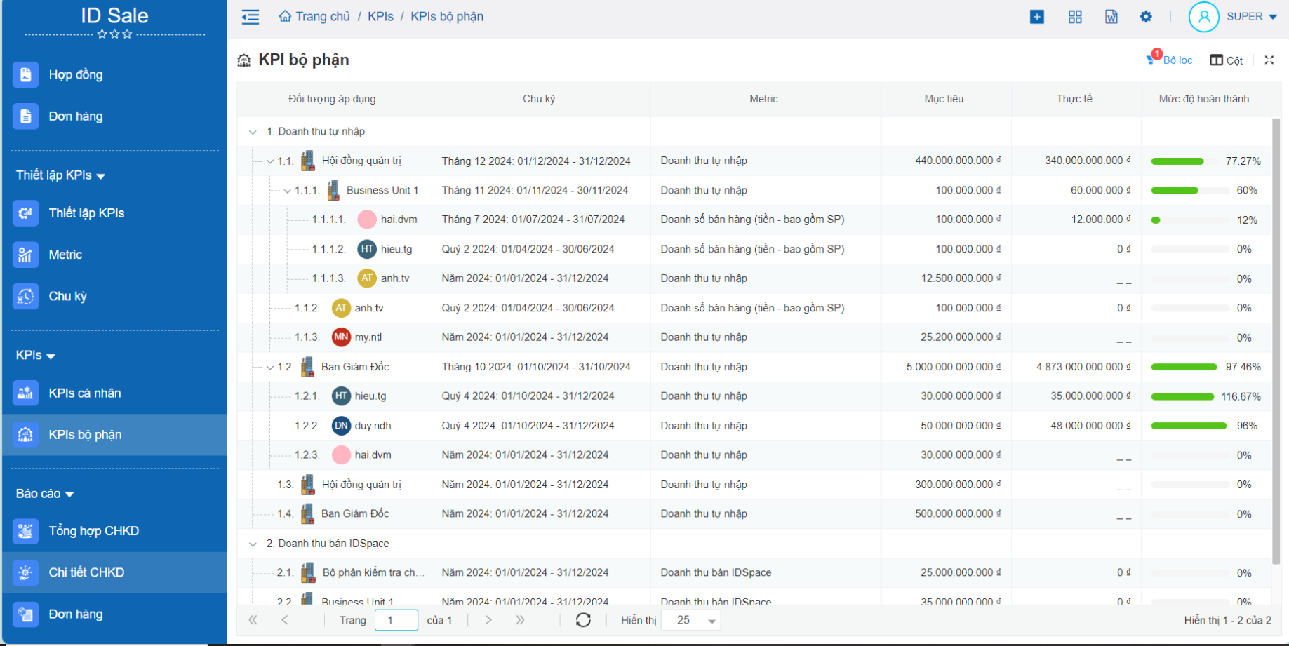Go to the next page arrow
Screen dimensions: 1289x646
488,620
